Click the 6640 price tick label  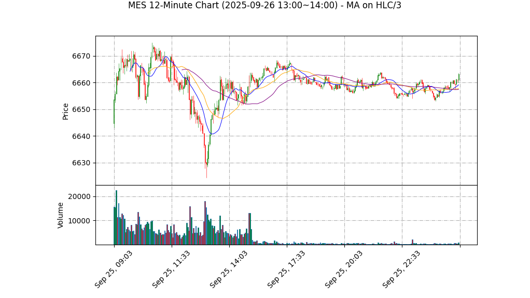[81, 136]
